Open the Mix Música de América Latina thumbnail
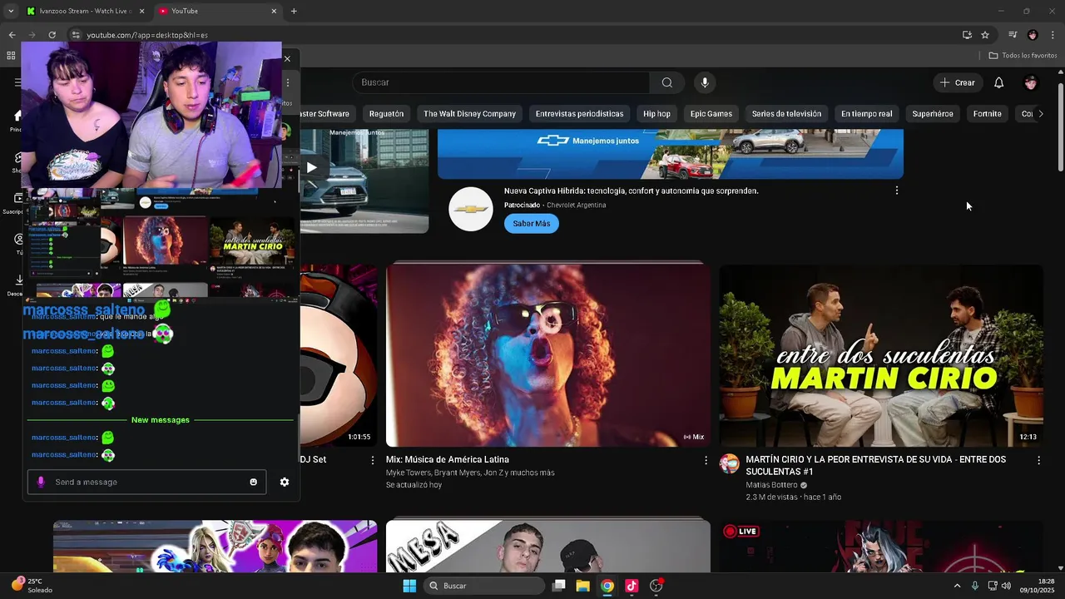The image size is (1065, 599). [548, 355]
